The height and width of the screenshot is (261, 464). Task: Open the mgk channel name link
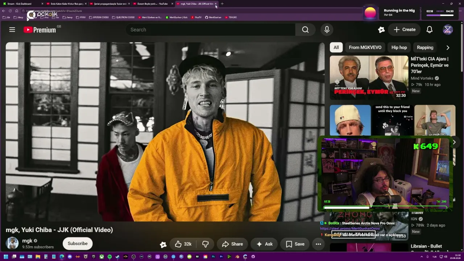(27, 241)
